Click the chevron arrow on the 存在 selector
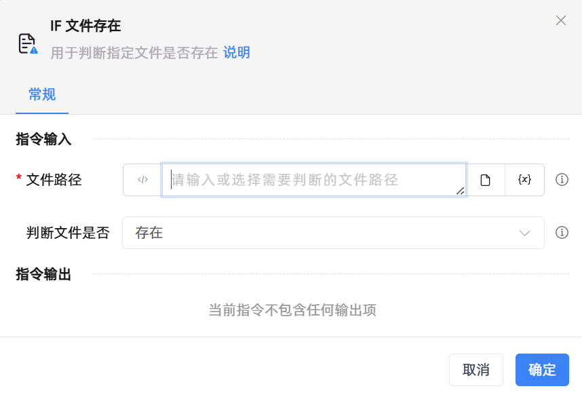The image size is (582, 397). 524,233
